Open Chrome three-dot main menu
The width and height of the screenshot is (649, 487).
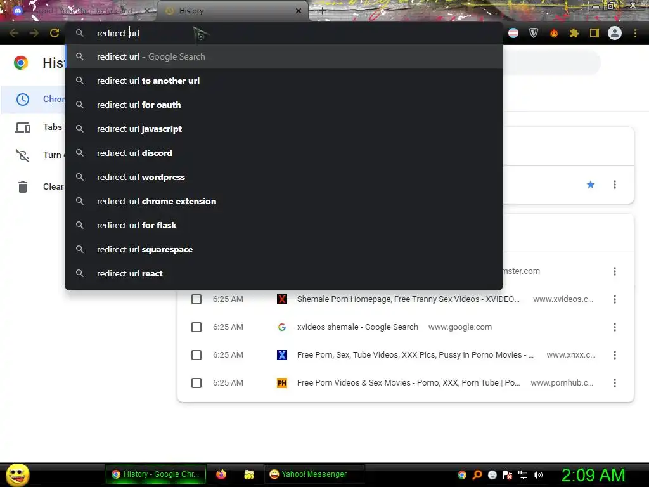(x=635, y=33)
